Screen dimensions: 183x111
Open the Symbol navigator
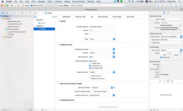[x=7, y=13]
